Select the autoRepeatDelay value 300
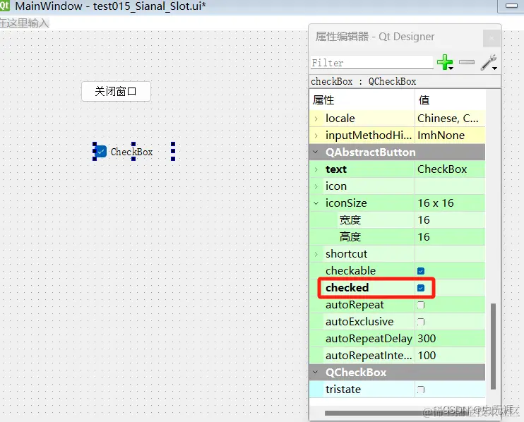Viewport: 524px width, 422px height. tap(449, 339)
